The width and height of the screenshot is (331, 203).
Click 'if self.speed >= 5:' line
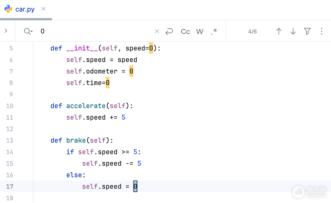pos(104,152)
